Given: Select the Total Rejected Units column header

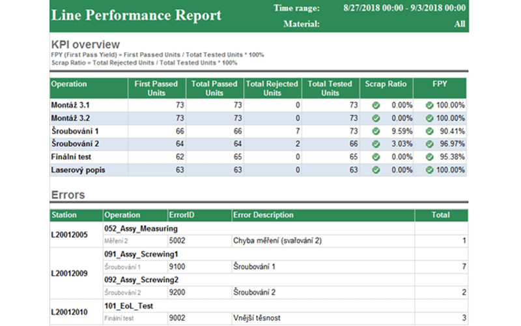Looking at the screenshot, I should 272,88.
